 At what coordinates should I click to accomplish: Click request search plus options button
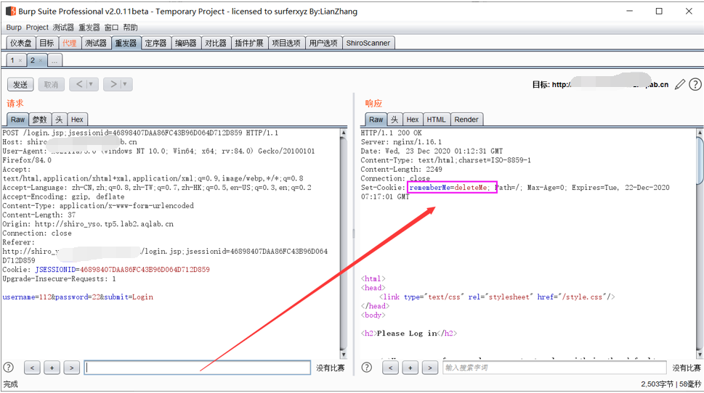point(52,368)
